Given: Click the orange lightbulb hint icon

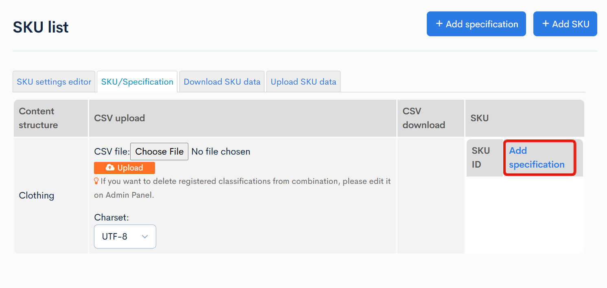Looking at the screenshot, I should (96, 181).
